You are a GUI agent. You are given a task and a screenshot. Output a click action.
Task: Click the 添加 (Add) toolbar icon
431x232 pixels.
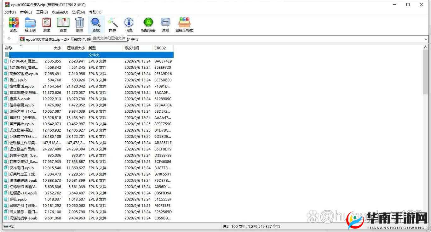pos(14,25)
